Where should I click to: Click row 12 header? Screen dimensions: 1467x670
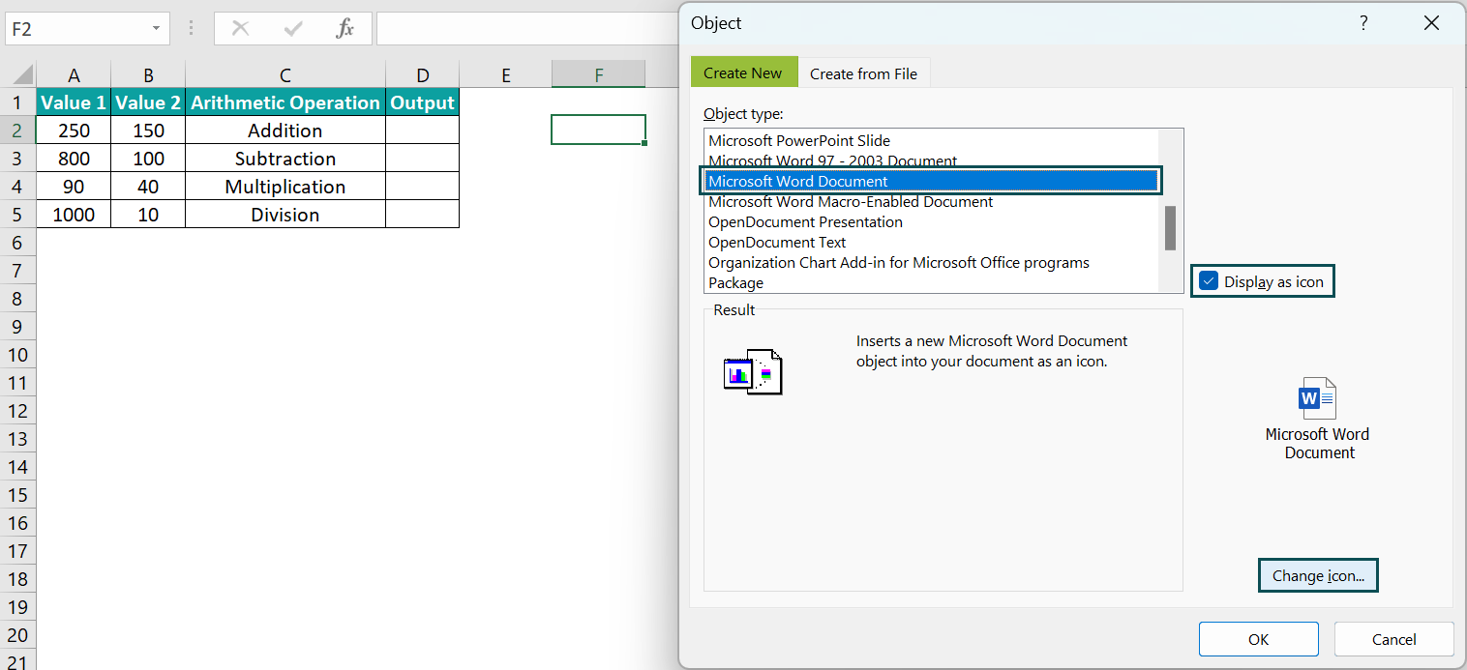tap(17, 411)
